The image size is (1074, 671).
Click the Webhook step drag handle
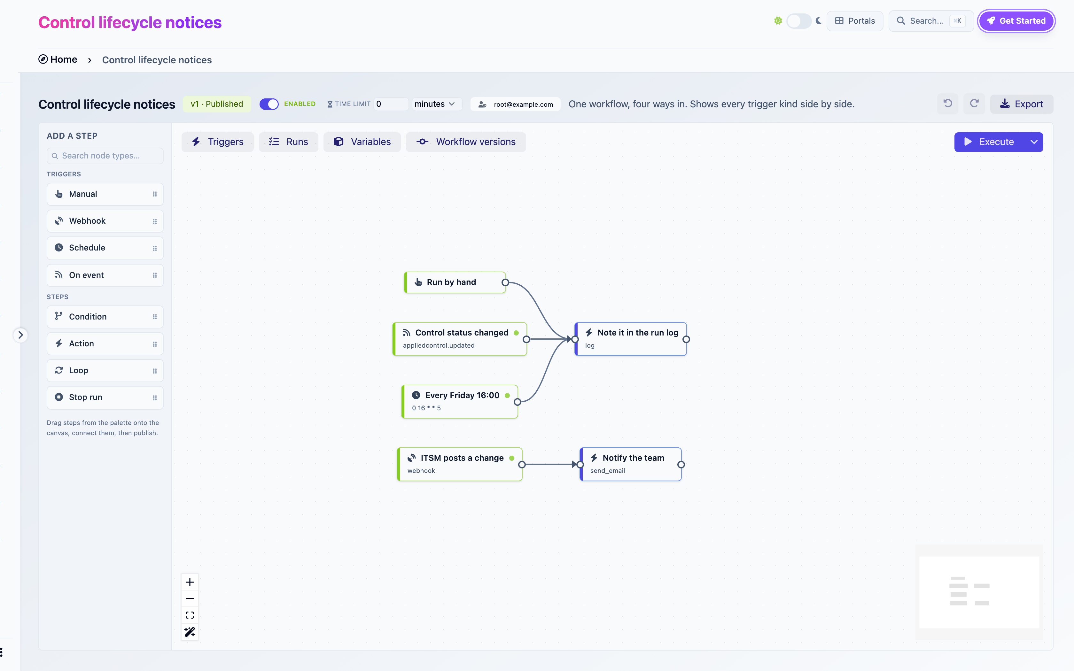154,221
